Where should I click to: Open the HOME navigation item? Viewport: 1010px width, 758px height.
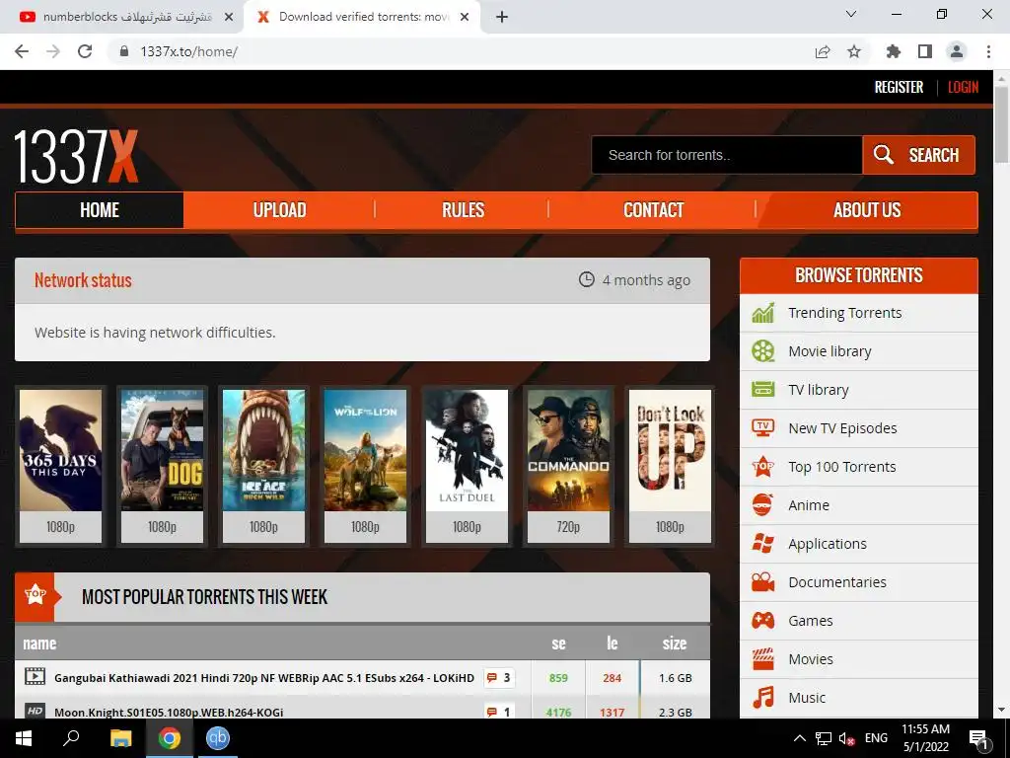coord(100,210)
